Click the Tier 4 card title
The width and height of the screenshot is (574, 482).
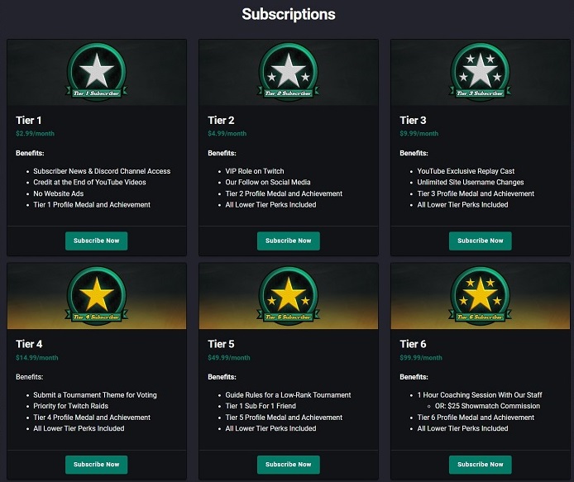(29, 344)
